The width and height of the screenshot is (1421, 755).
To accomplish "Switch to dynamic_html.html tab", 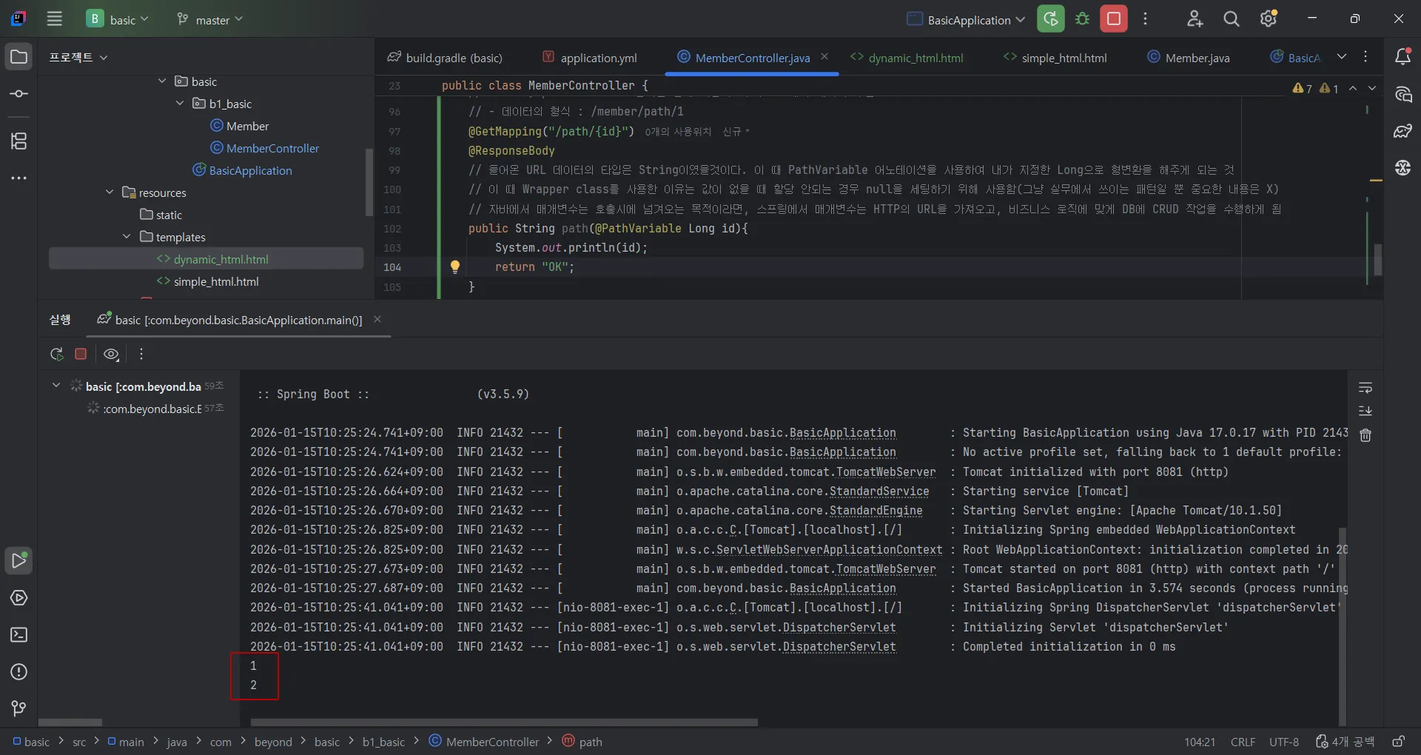I will [x=907, y=58].
